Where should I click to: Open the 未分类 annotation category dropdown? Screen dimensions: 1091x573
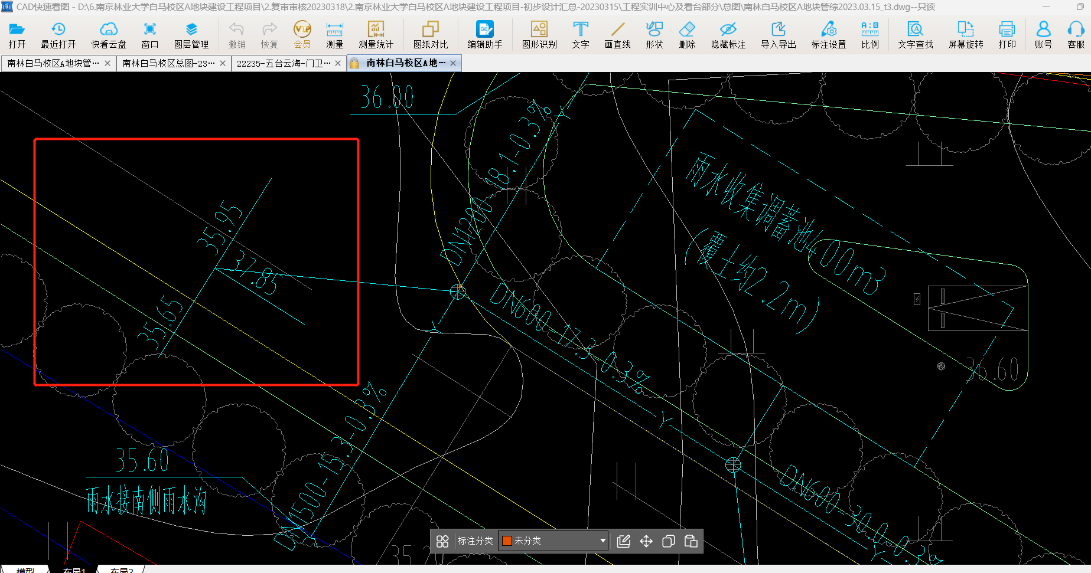coord(553,541)
